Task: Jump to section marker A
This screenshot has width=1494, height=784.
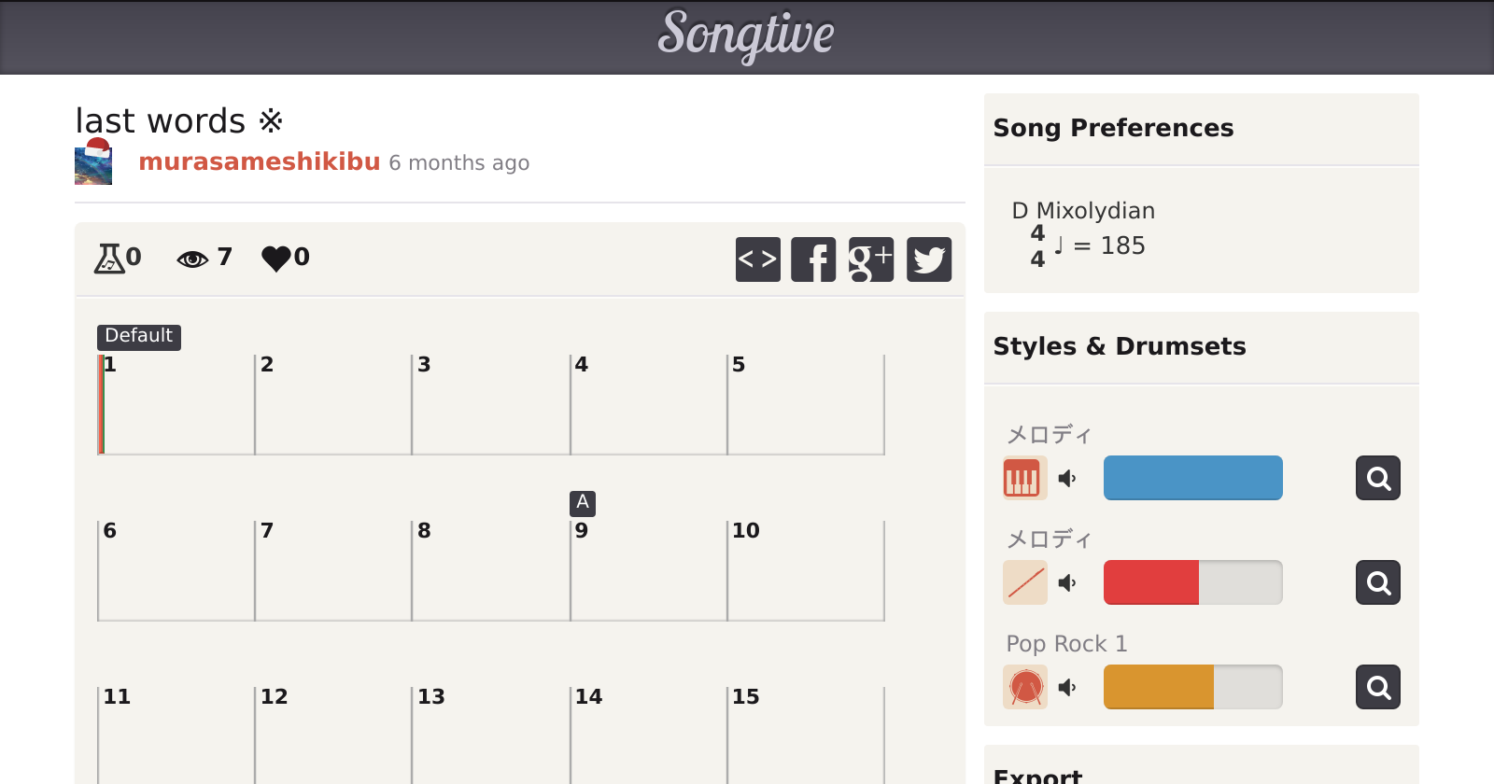Action: click(x=583, y=503)
